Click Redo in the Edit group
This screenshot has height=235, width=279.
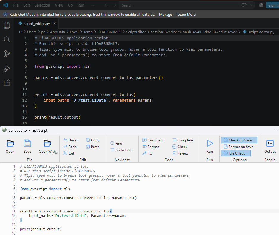70,147
